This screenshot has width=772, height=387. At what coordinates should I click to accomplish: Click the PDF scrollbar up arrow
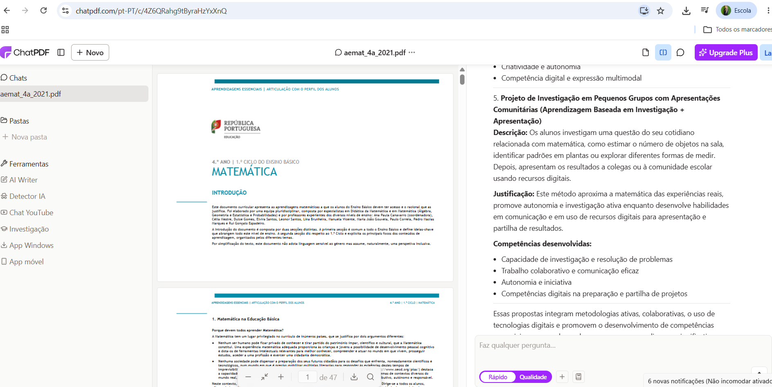[x=462, y=69]
